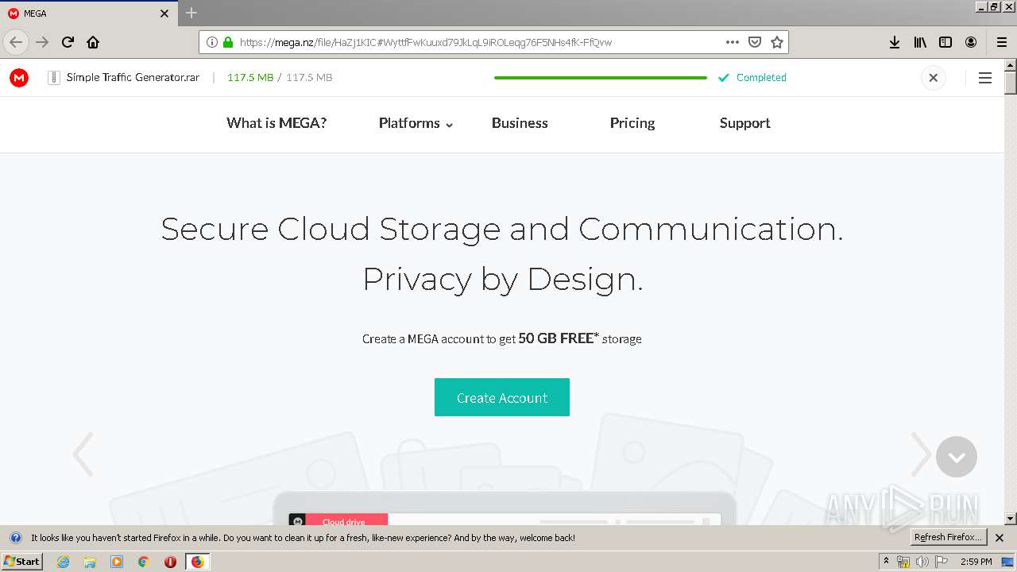The image size is (1017, 572).
Task: Open the Firefox downloads panel
Action: pos(895,42)
